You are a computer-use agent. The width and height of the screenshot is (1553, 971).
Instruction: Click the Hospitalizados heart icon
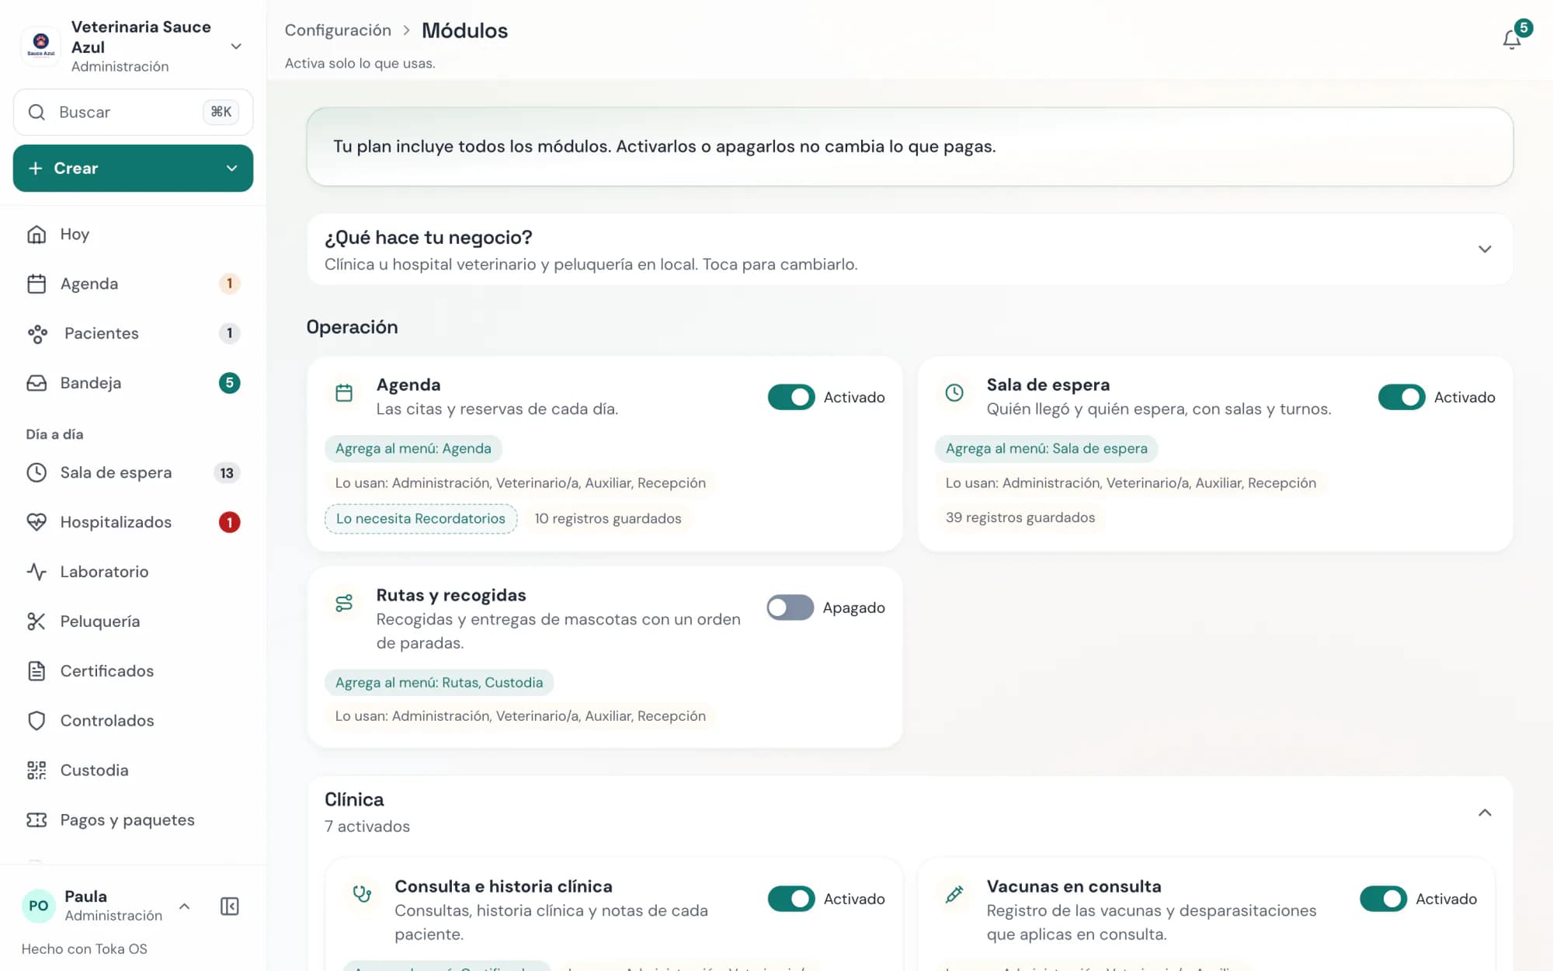tap(36, 522)
